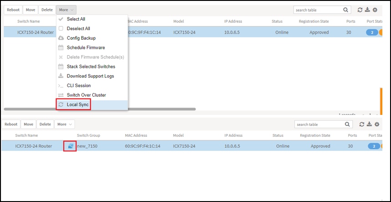Click magnifier icon in lower search box
Image resolution: width=391 pixels, height=202 pixels.
[x=347, y=124]
